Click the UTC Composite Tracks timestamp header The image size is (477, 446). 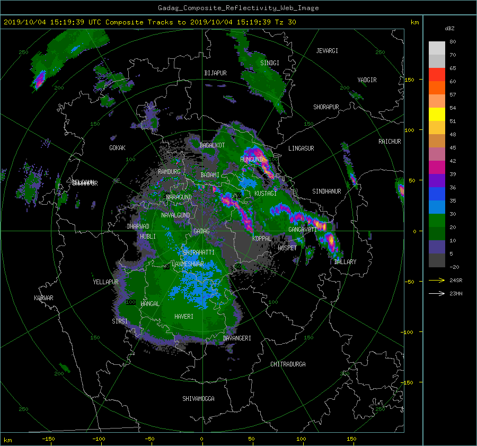[149, 22]
